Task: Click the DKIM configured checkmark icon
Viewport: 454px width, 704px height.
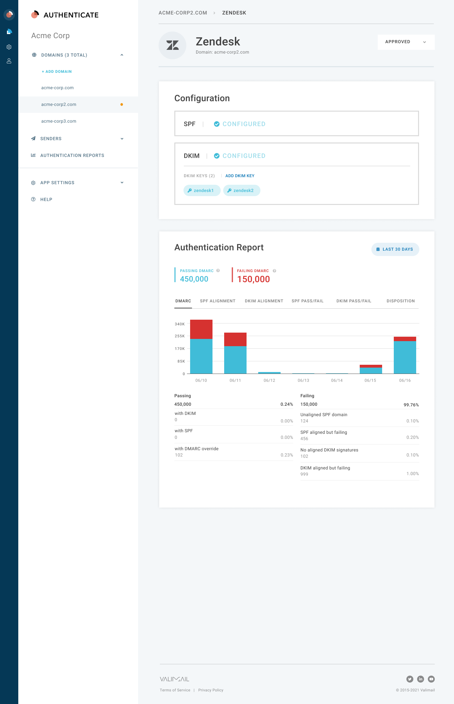Action: point(217,156)
